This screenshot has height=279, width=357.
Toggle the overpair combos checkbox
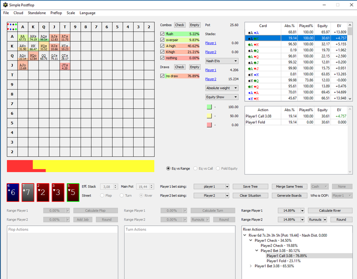pos(162,40)
